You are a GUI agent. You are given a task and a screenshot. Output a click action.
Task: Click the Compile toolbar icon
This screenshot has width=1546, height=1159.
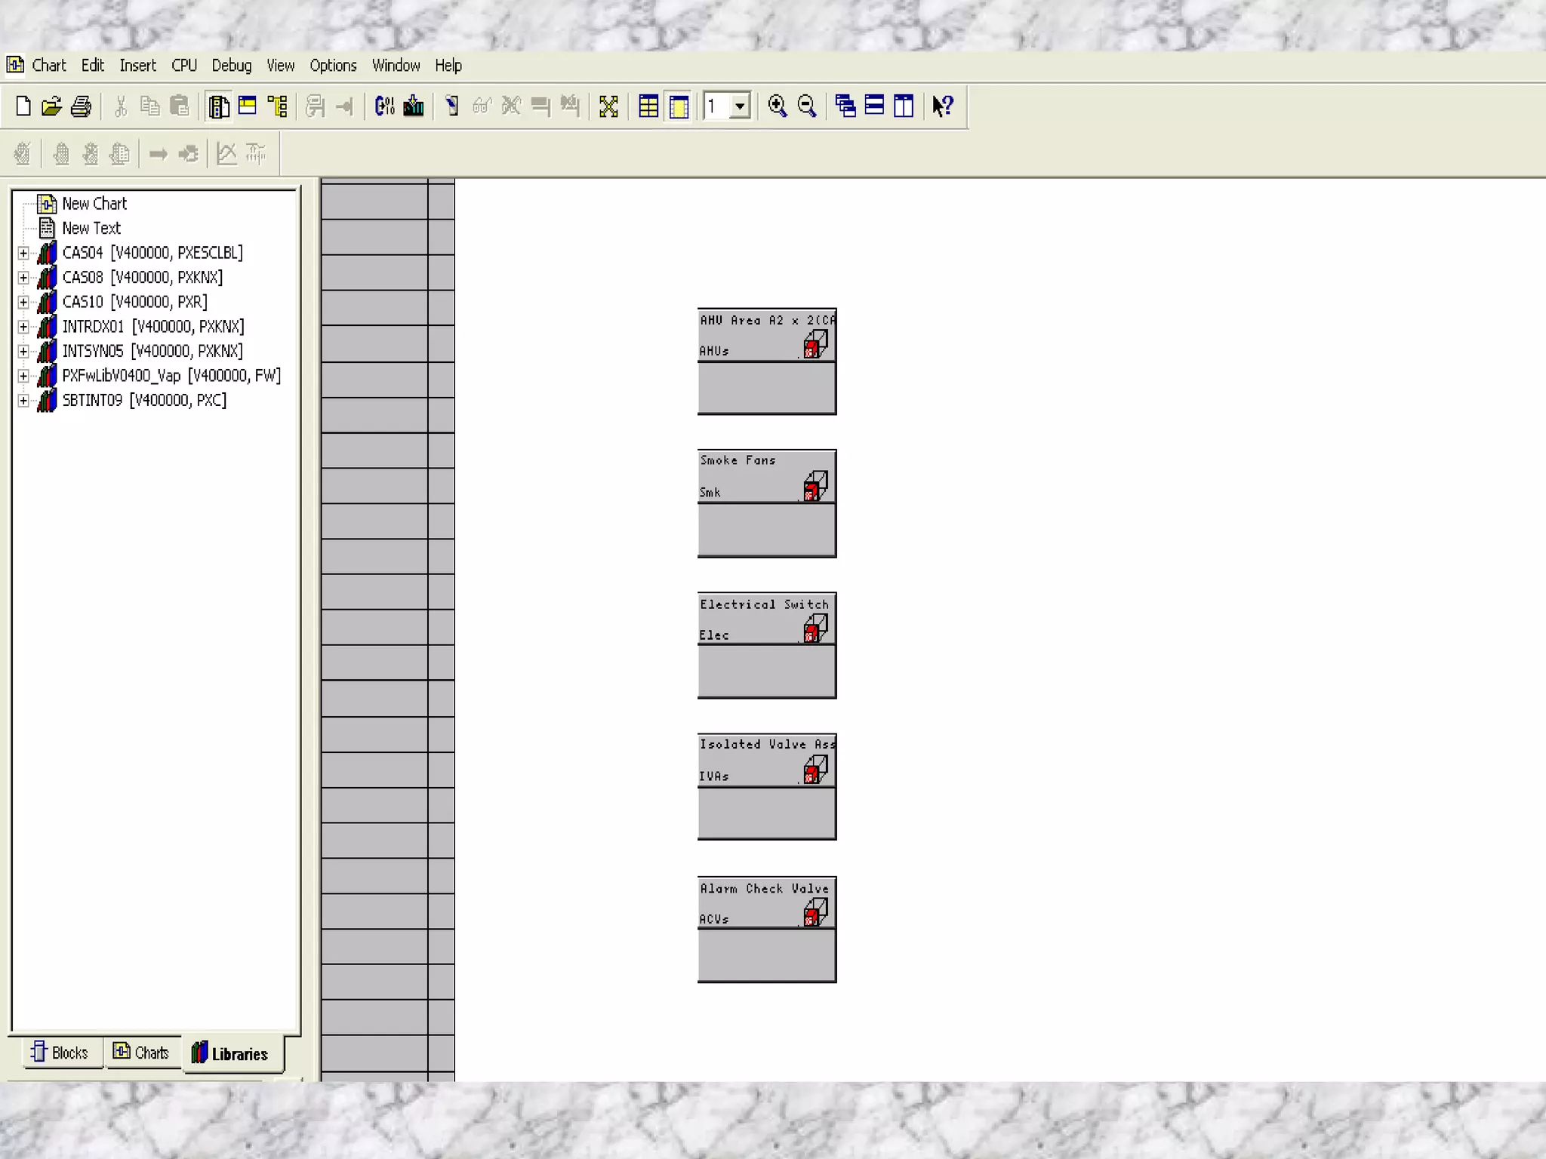pyautogui.click(x=384, y=106)
